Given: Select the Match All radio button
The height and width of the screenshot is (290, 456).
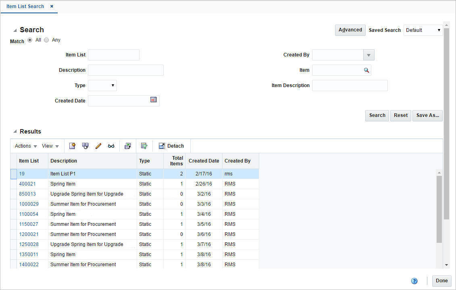Looking at the screenshot, I should (x=30, y=40).
